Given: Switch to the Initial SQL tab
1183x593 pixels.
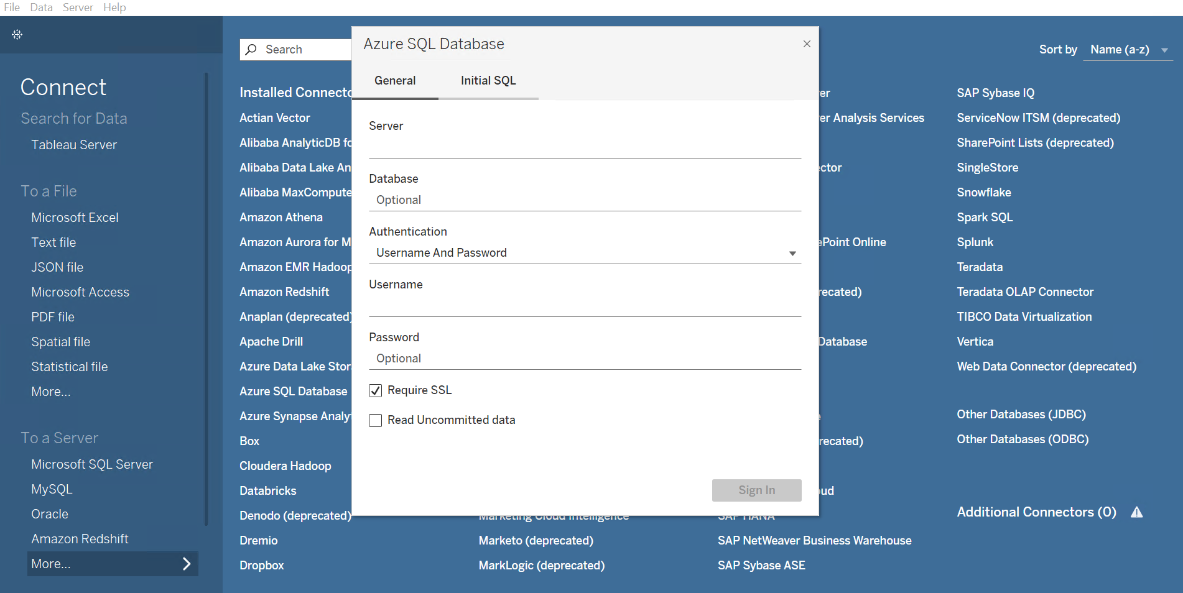Looking at the screenshot, I should 488,80.
